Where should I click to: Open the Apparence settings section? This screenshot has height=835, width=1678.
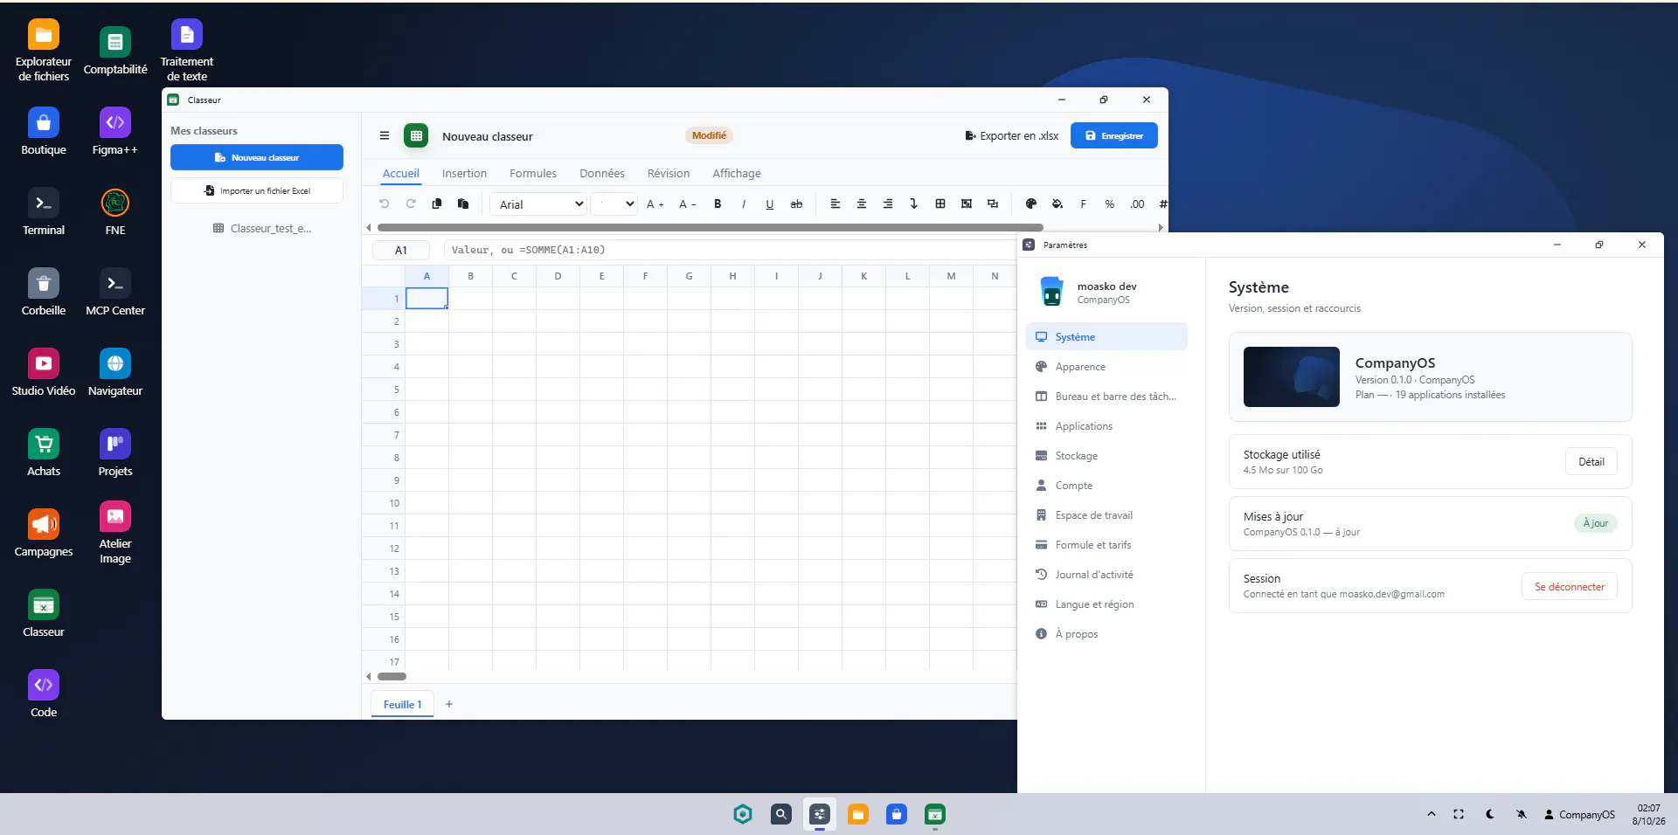(1106, 367)
